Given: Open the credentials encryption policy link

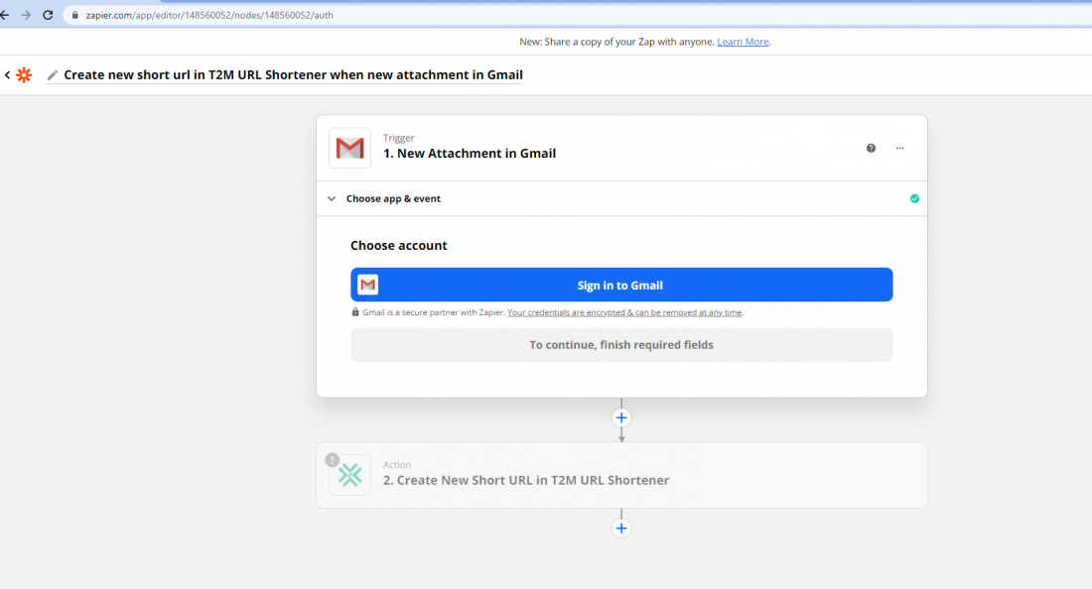Looking at the screenshot, I should tap(625, 311).
